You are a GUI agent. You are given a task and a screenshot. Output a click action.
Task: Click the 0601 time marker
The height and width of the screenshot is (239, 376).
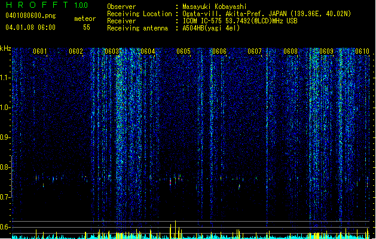[x=40, y=51]
